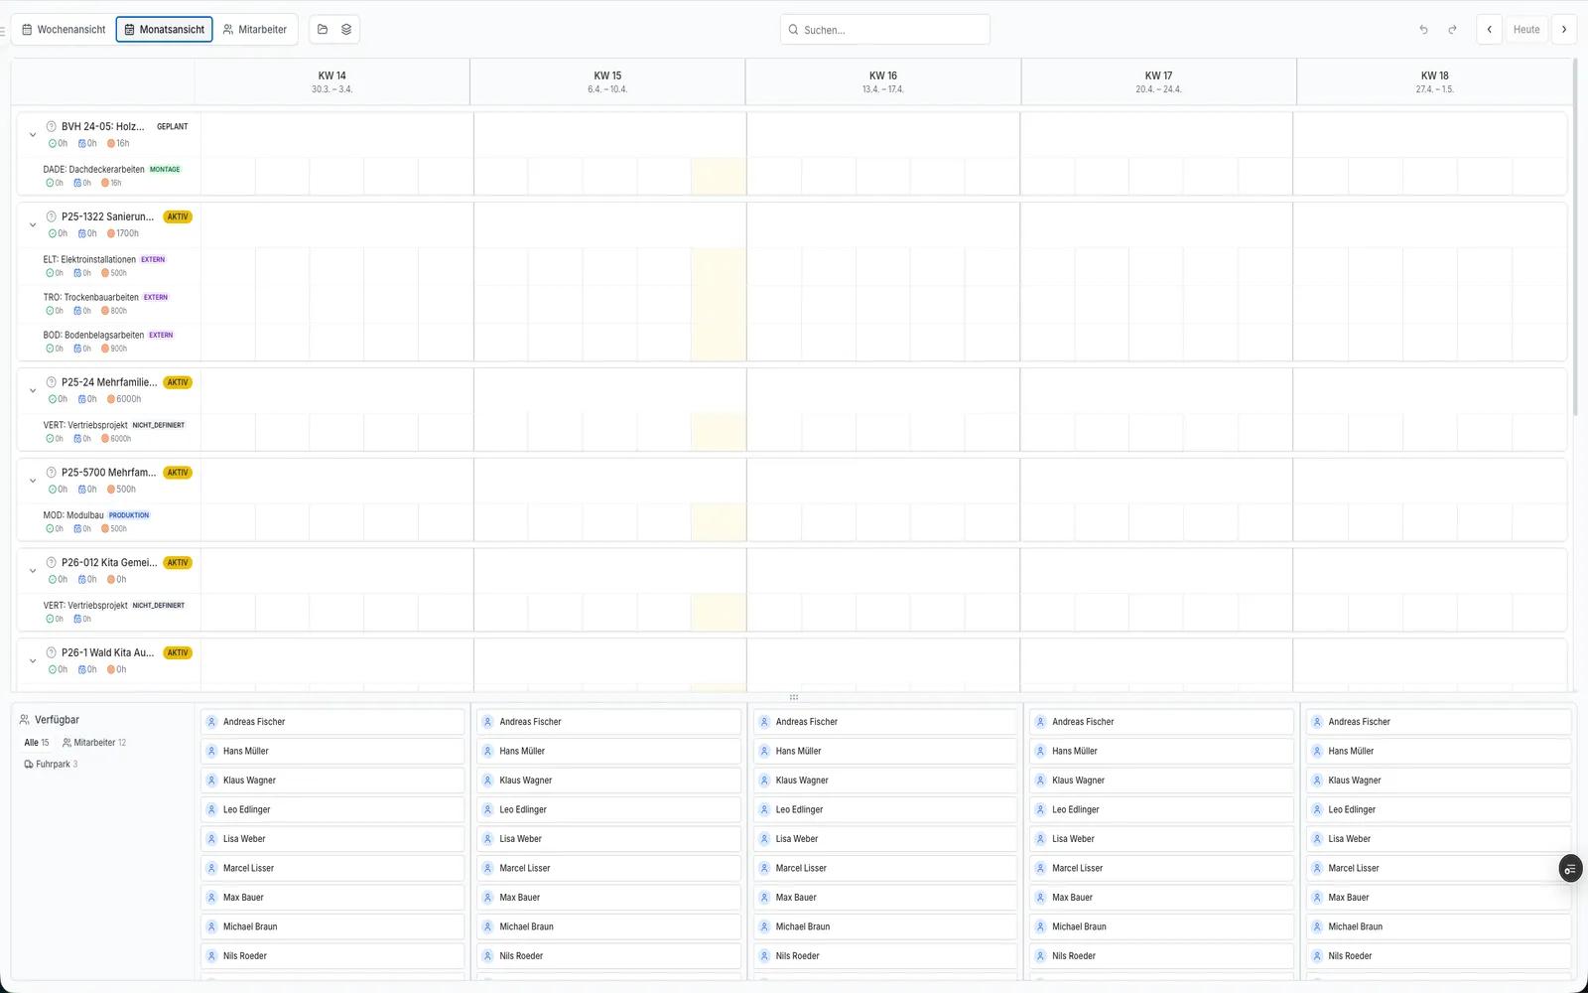This screenshot has height=993, width=1588.
Task: Click the folder icon in the toolbar
Action: [323, 30]
